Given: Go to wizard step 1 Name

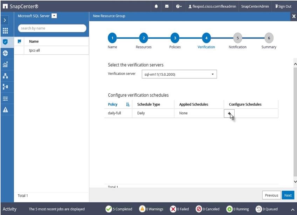Looking at the screenshot, I should click(x=112, y=38).
